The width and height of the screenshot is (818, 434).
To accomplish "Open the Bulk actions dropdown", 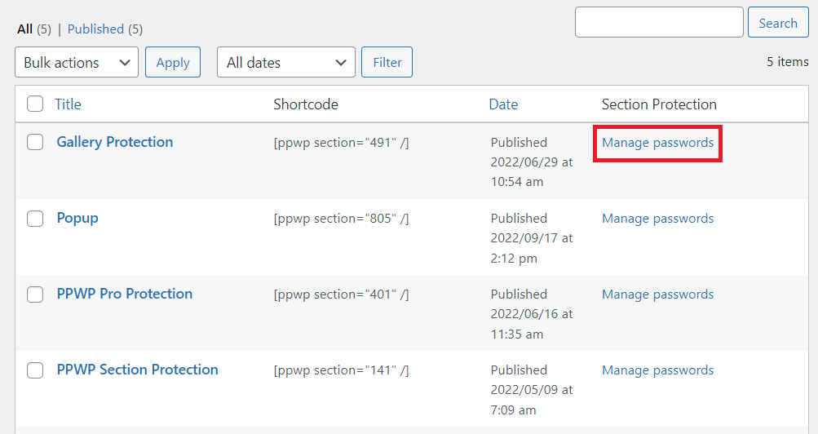I will click(x=77, y=62).
